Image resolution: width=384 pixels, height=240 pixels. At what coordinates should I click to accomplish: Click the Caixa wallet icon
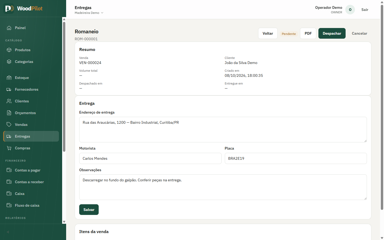[9, 194]
